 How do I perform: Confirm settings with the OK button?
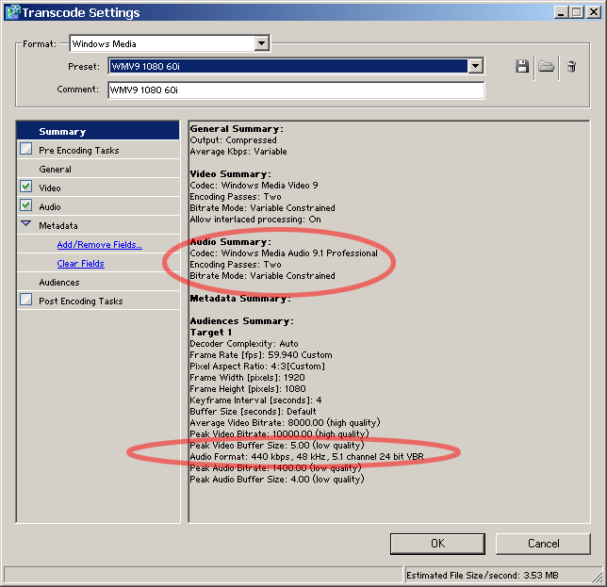pos(437,544)
